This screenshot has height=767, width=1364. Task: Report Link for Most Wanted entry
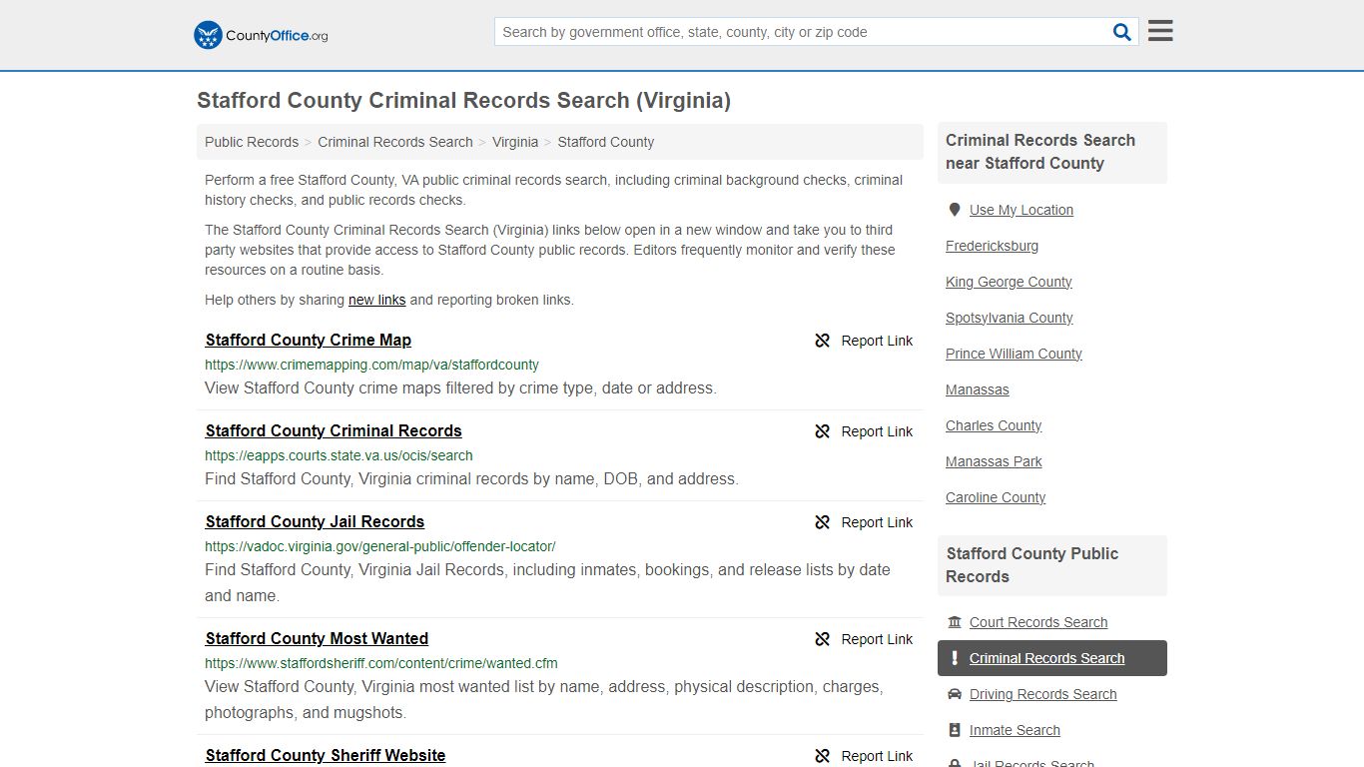877,639
